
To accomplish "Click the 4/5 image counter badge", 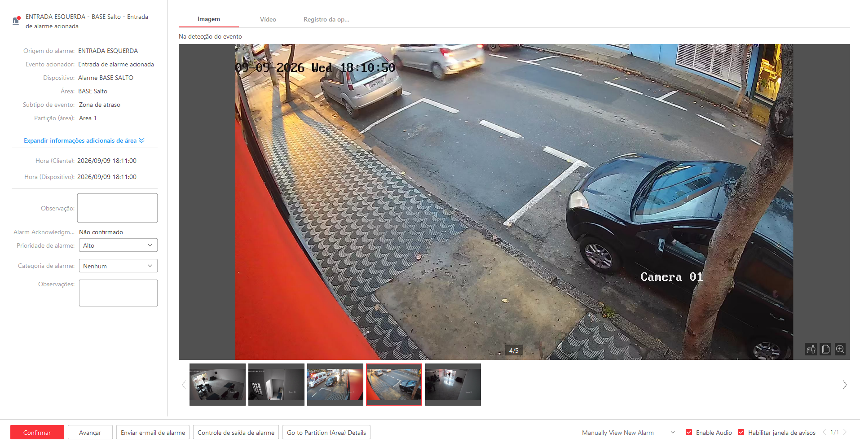I will (x=514, y=350).
